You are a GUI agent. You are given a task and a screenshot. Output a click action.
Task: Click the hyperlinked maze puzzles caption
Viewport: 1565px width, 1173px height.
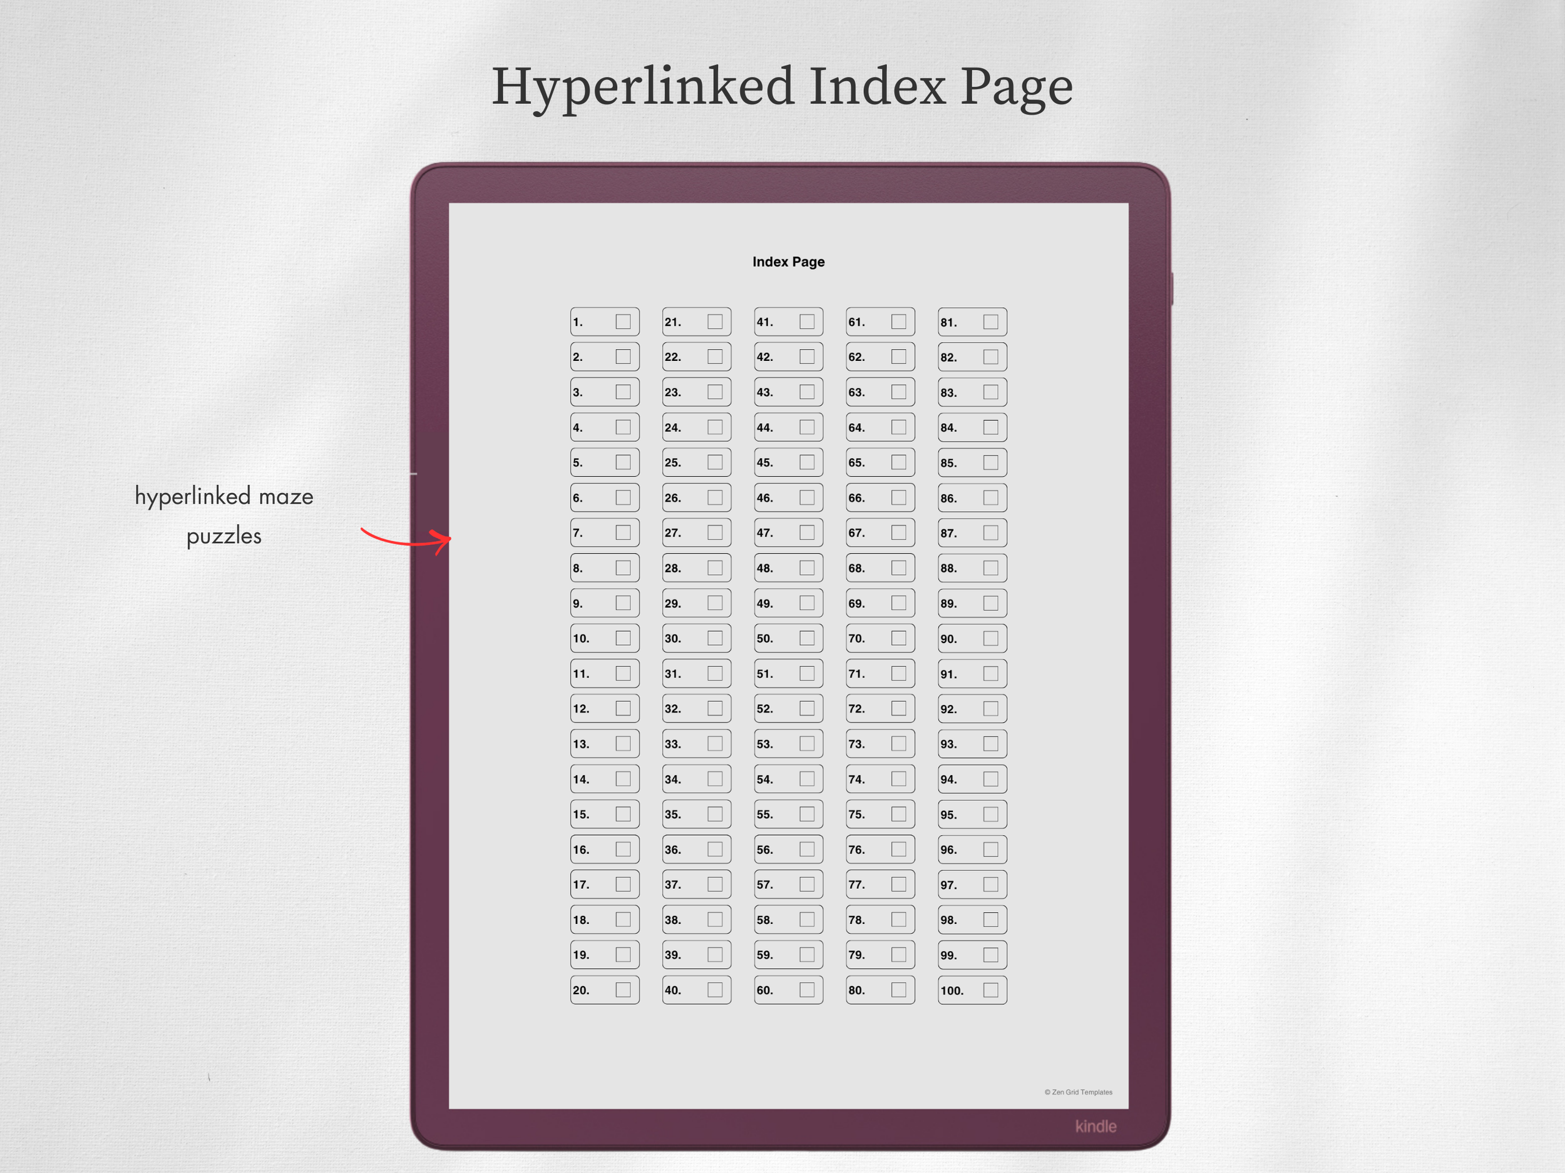click(224, 515)
